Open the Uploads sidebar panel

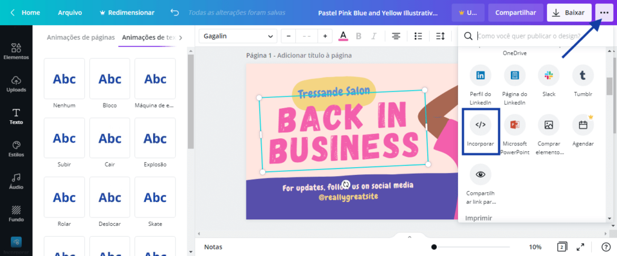pos(16,84)
